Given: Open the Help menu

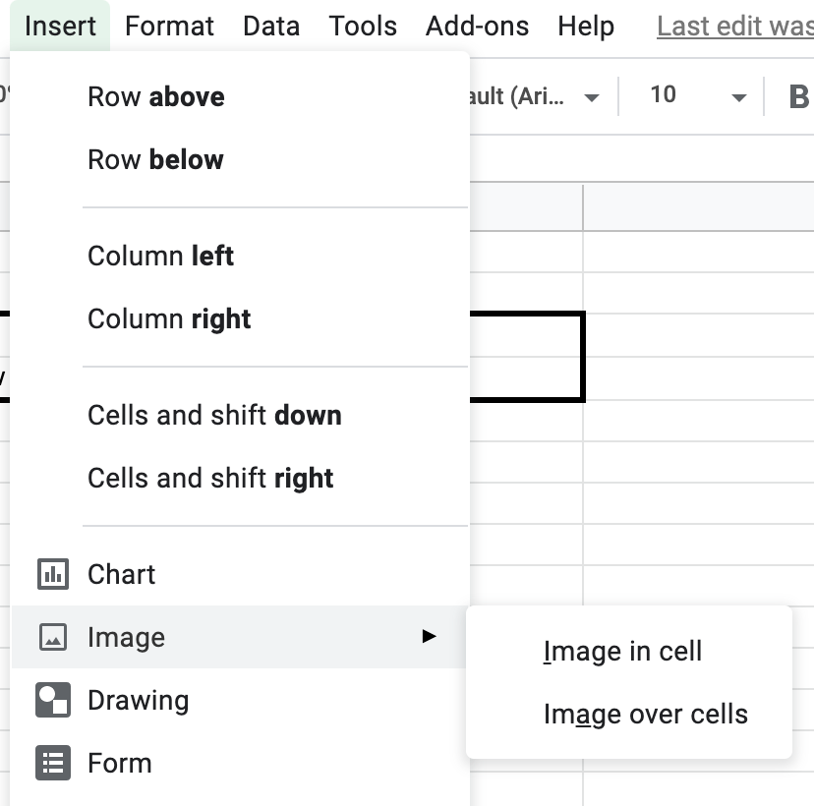Looking at the screenshot, I should (586, 26).
